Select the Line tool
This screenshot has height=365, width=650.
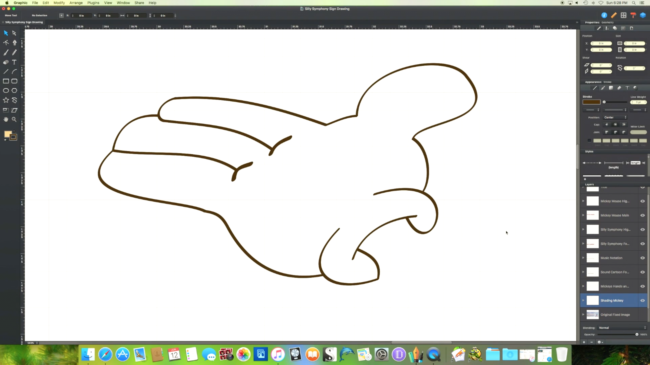(6, 71)
